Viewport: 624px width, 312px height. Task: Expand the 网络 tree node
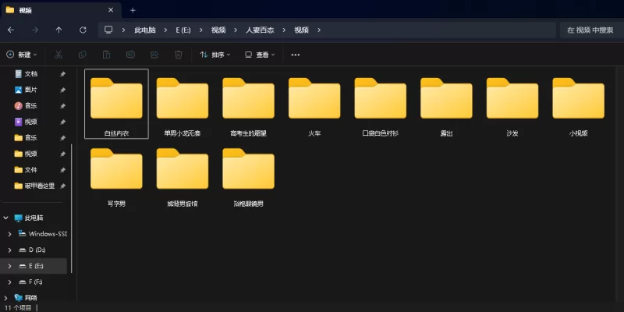pyautogui.click(x=6, y=298)
